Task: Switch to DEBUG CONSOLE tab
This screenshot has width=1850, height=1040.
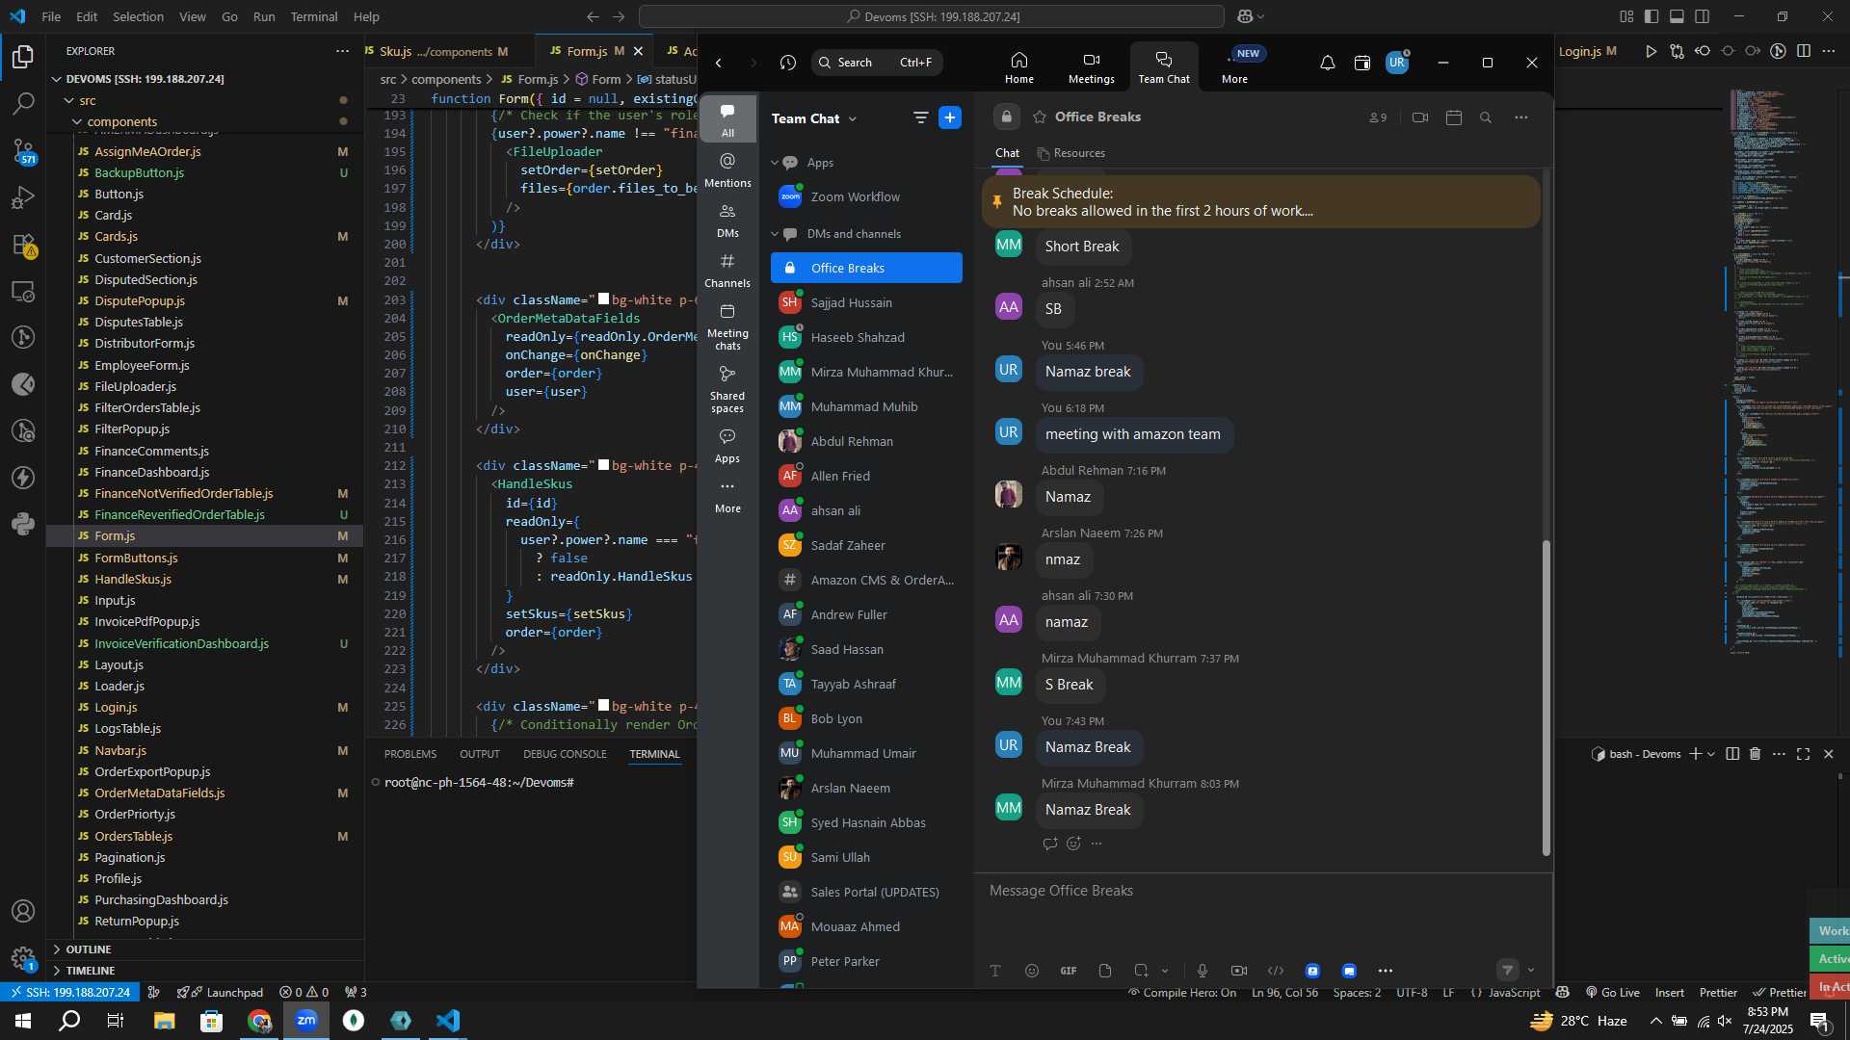Action: pos(565,754)
